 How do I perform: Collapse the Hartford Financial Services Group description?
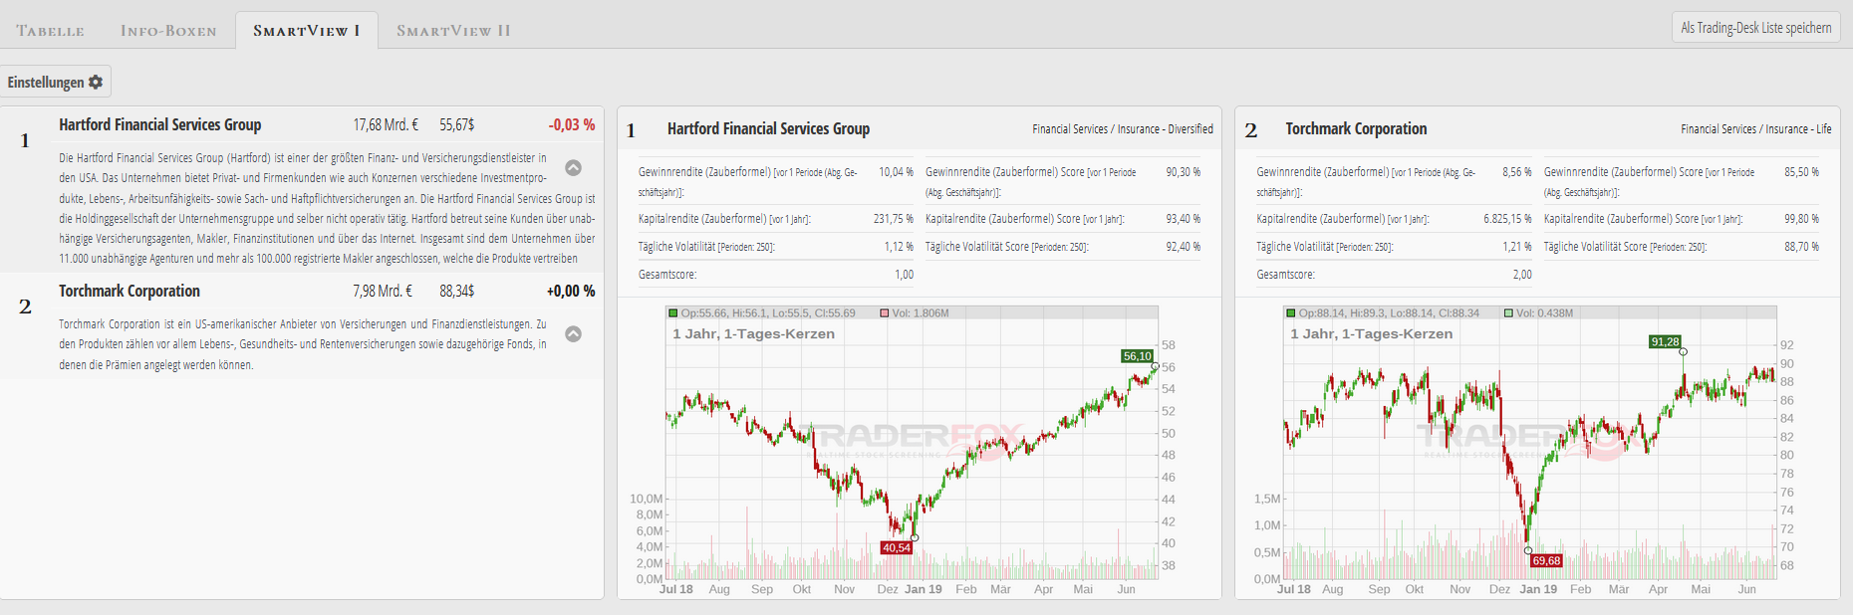[573, 168]
